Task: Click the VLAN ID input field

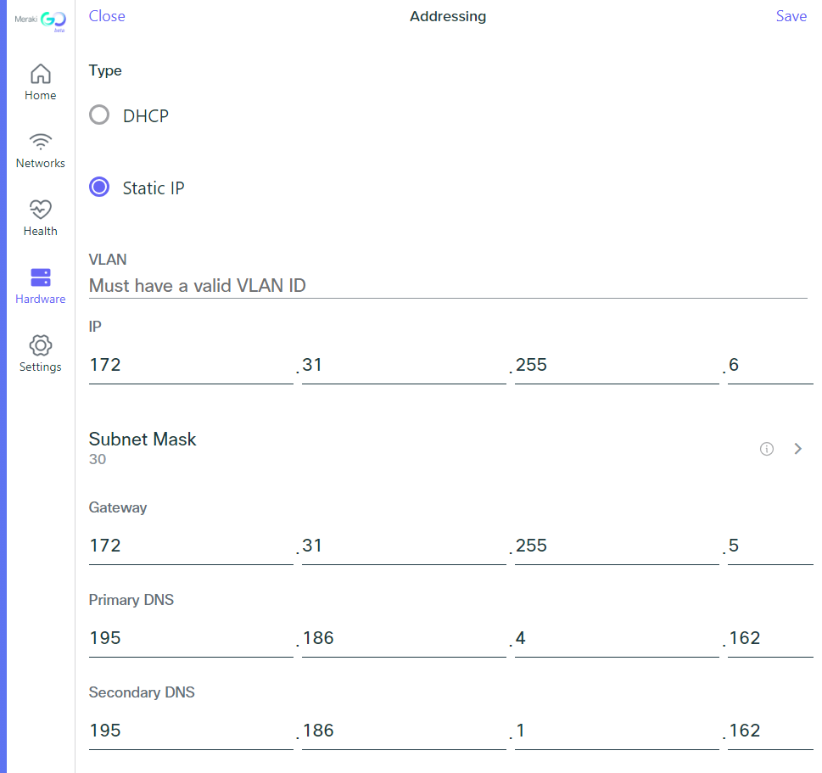Action: pos(447,285)
